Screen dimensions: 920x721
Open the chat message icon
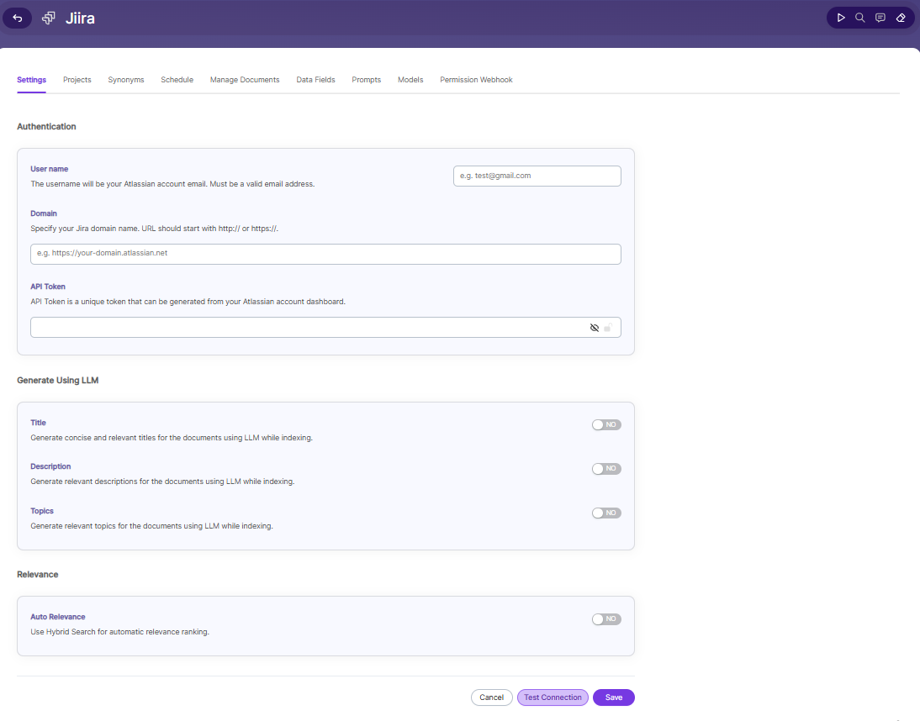[880, 18]
